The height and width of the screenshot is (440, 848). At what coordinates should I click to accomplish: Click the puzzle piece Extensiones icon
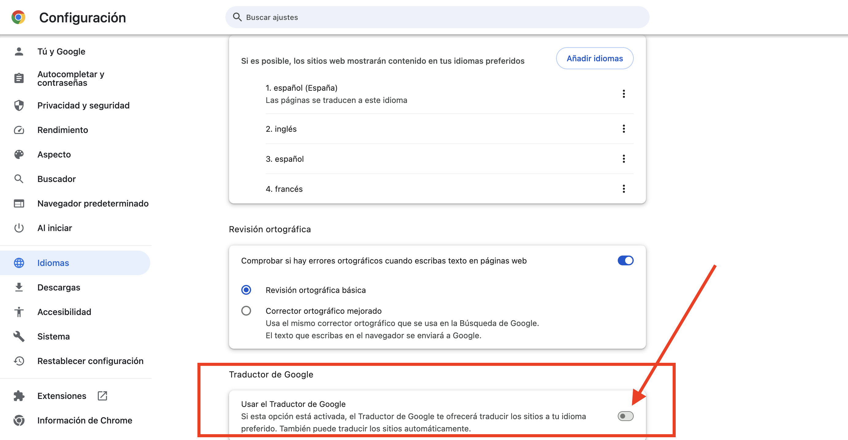tap(19, 396)
